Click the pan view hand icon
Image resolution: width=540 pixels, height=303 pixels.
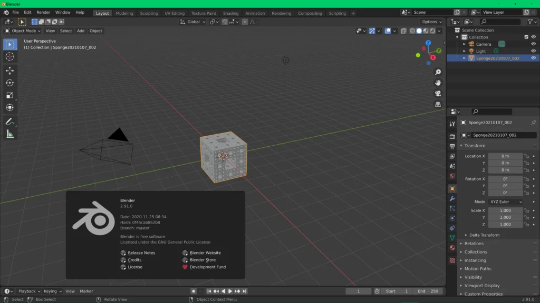point(438,83)
